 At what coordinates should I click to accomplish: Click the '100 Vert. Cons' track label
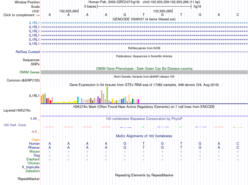[15, 125]
